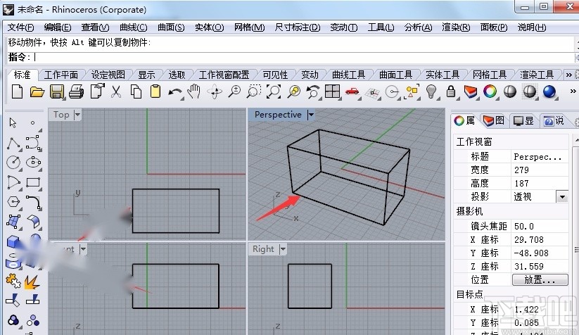Image resolution: width=579 pixels, height=335 pixels.
Task: Open a file with the folder icon
Action: pos(37,91)
